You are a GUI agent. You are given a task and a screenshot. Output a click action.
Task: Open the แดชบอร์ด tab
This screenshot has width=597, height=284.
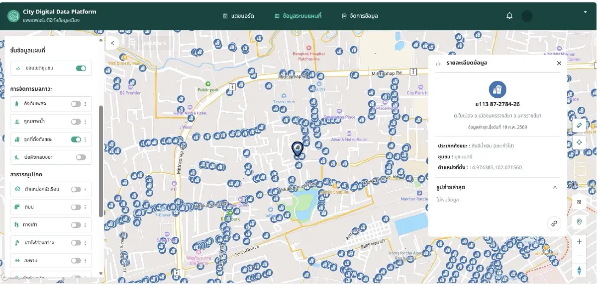(238, 16)
